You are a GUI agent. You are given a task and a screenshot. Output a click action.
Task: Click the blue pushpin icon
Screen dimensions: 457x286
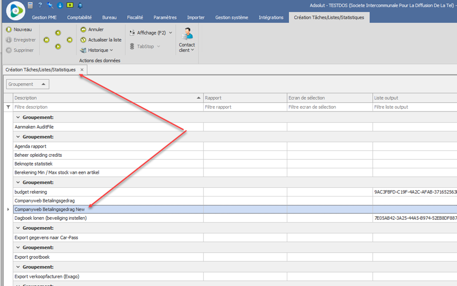[x=50, y=5]
